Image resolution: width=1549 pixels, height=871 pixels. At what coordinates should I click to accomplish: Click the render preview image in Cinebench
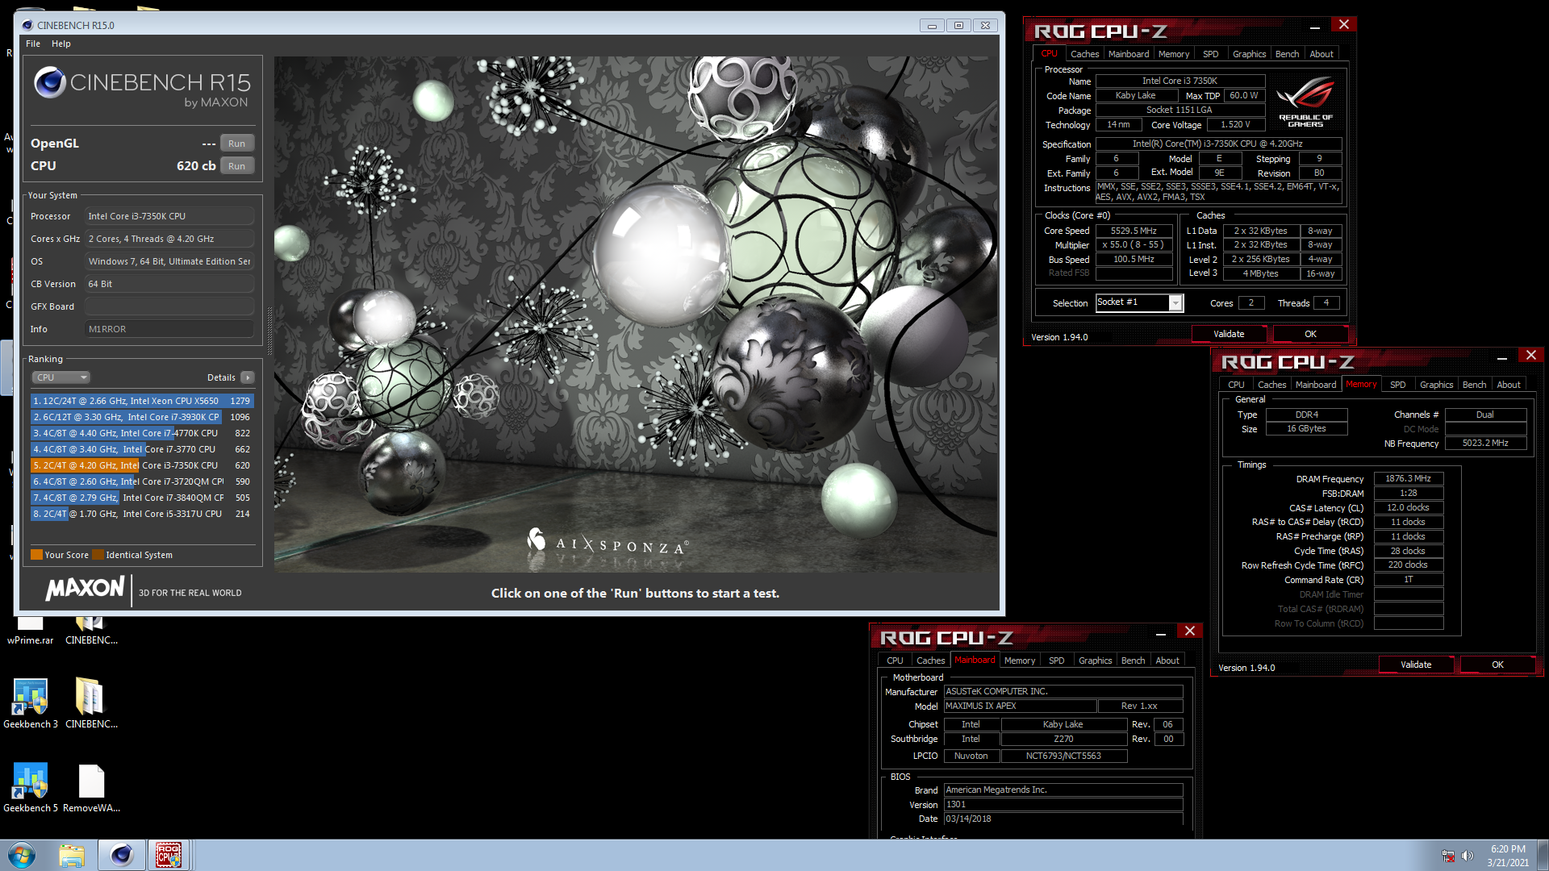[x=636, y=314]
